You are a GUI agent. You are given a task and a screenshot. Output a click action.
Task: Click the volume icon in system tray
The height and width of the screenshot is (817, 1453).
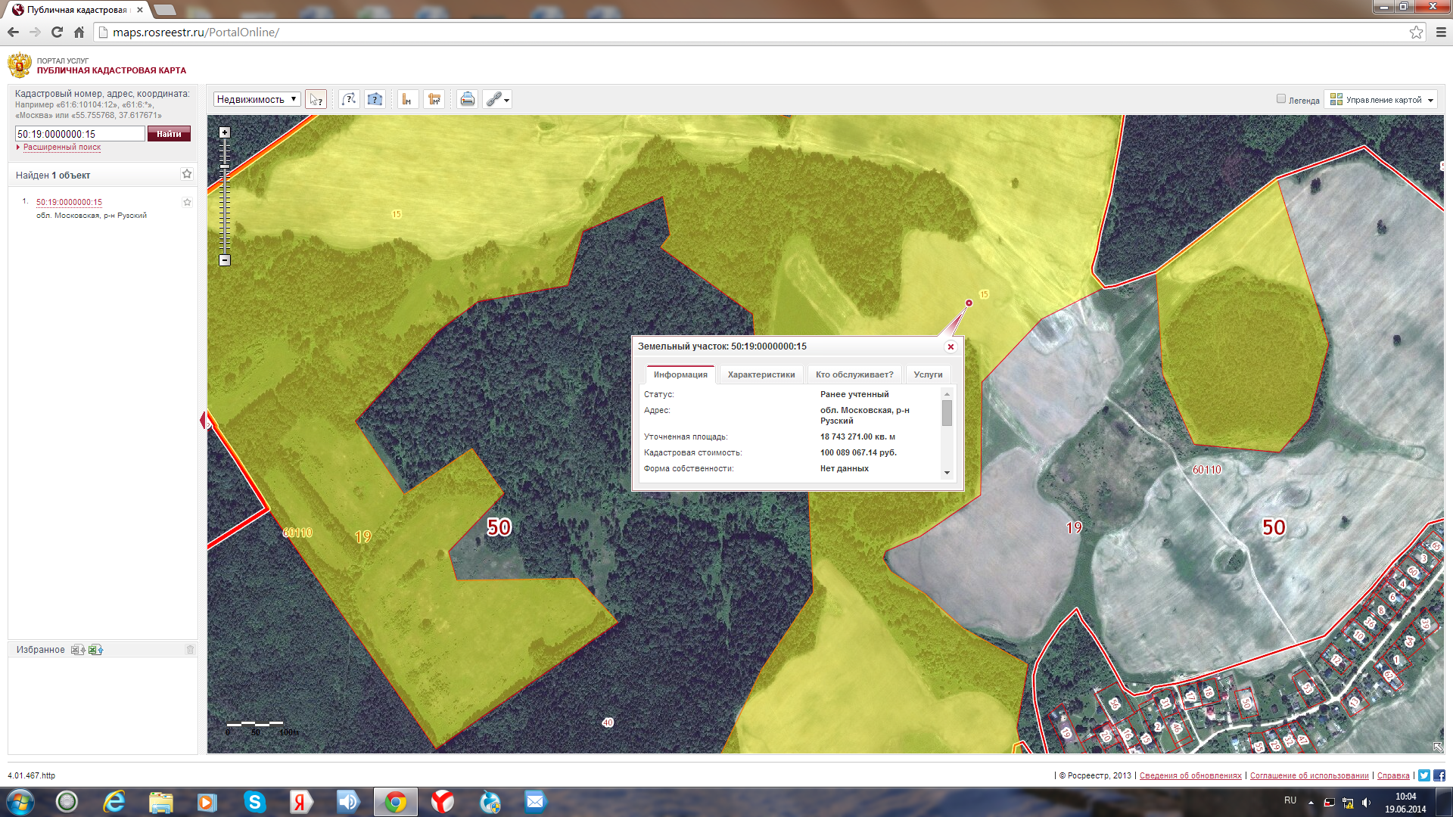(1366, 803)
